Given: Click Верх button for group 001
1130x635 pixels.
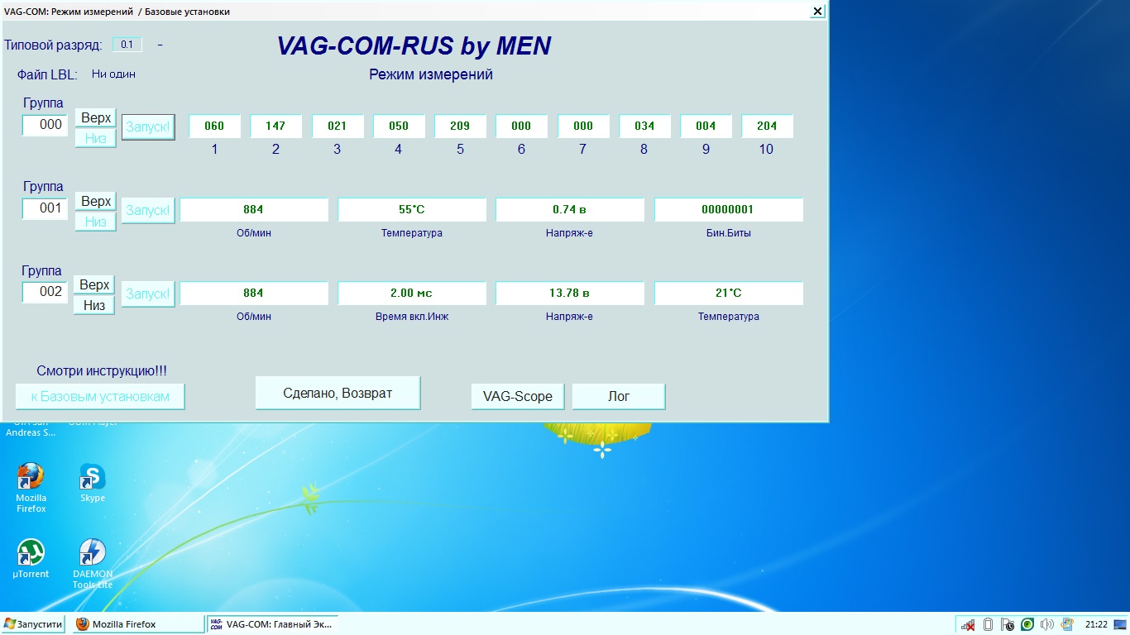Looking at the screenshot, I should pyautogui.click(x=96, y=202).
